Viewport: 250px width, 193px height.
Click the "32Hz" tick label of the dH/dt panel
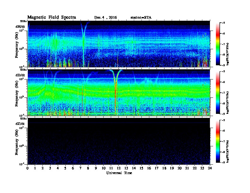pos(23,21)
